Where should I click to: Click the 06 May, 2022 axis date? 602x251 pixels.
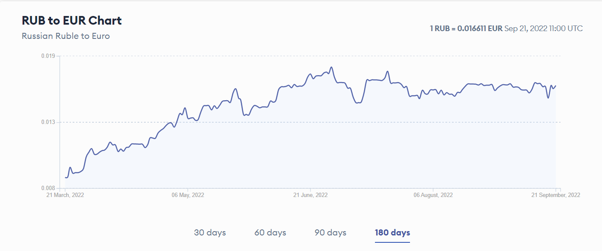coord(188,195)
